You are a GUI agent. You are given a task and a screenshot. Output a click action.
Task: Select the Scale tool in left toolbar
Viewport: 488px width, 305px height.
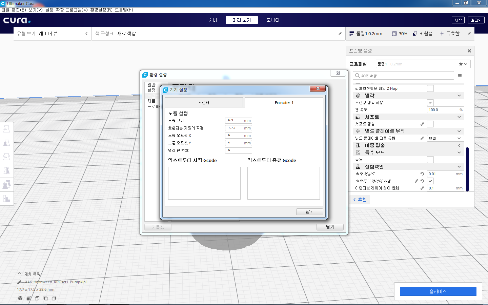(6, 143)
